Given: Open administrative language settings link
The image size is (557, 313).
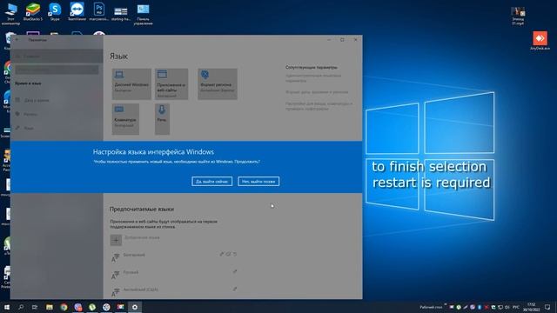Looking at the screenshot, I should point(313,78).
